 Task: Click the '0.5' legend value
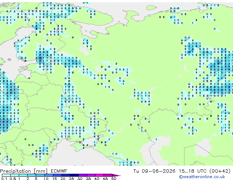(x=13, y=179)
